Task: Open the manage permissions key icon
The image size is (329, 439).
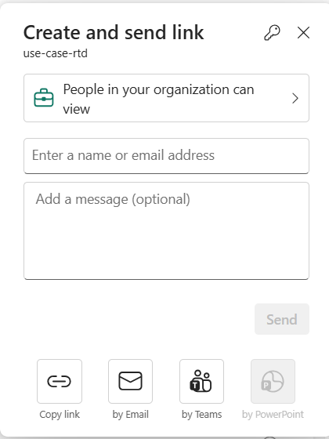Action: point(272,33)
